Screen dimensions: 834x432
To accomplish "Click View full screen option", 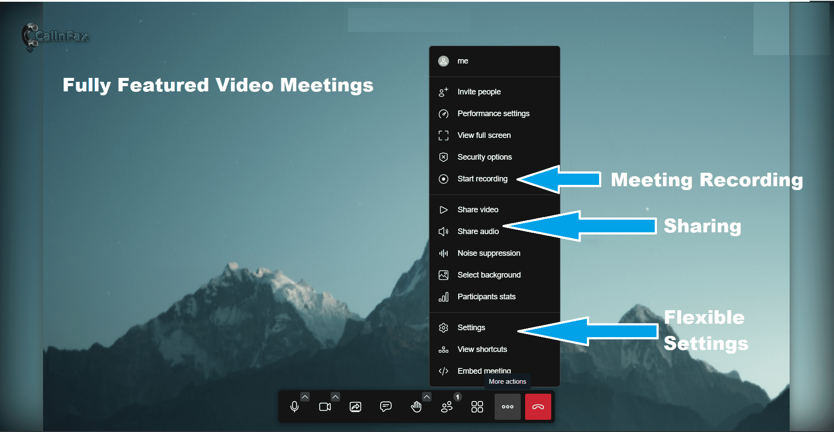I will 484,135.
